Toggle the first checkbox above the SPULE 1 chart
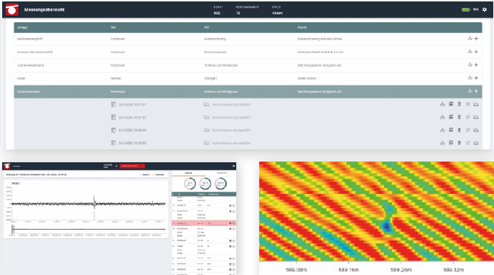494x275 pixels. tap(140, 174)
